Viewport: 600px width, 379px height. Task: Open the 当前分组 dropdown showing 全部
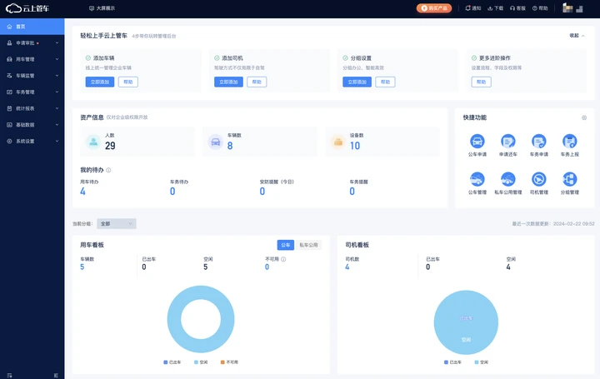tap(117, 224)
